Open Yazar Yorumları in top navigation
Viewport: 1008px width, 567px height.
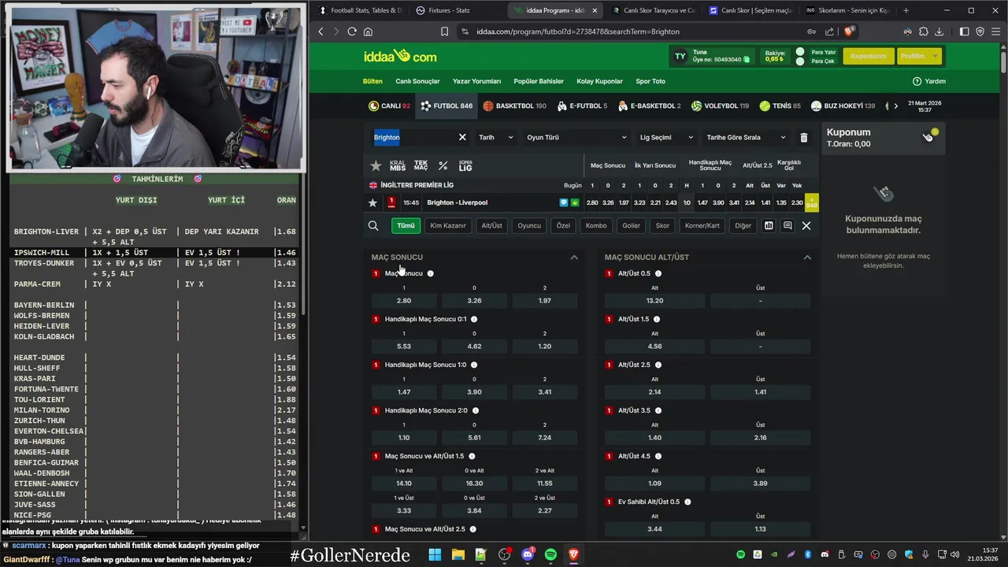pos(476,81)
